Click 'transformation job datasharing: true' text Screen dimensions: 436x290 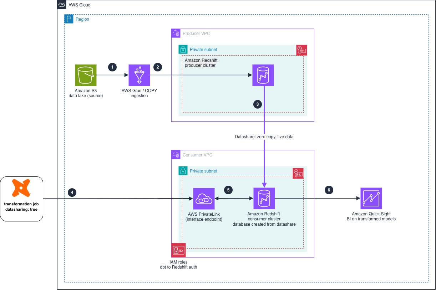pos(22,207)
